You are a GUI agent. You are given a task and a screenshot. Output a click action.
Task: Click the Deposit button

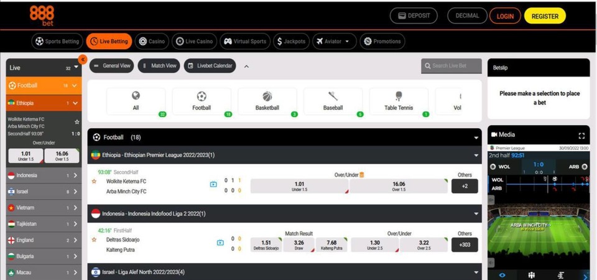coord(414,16)
